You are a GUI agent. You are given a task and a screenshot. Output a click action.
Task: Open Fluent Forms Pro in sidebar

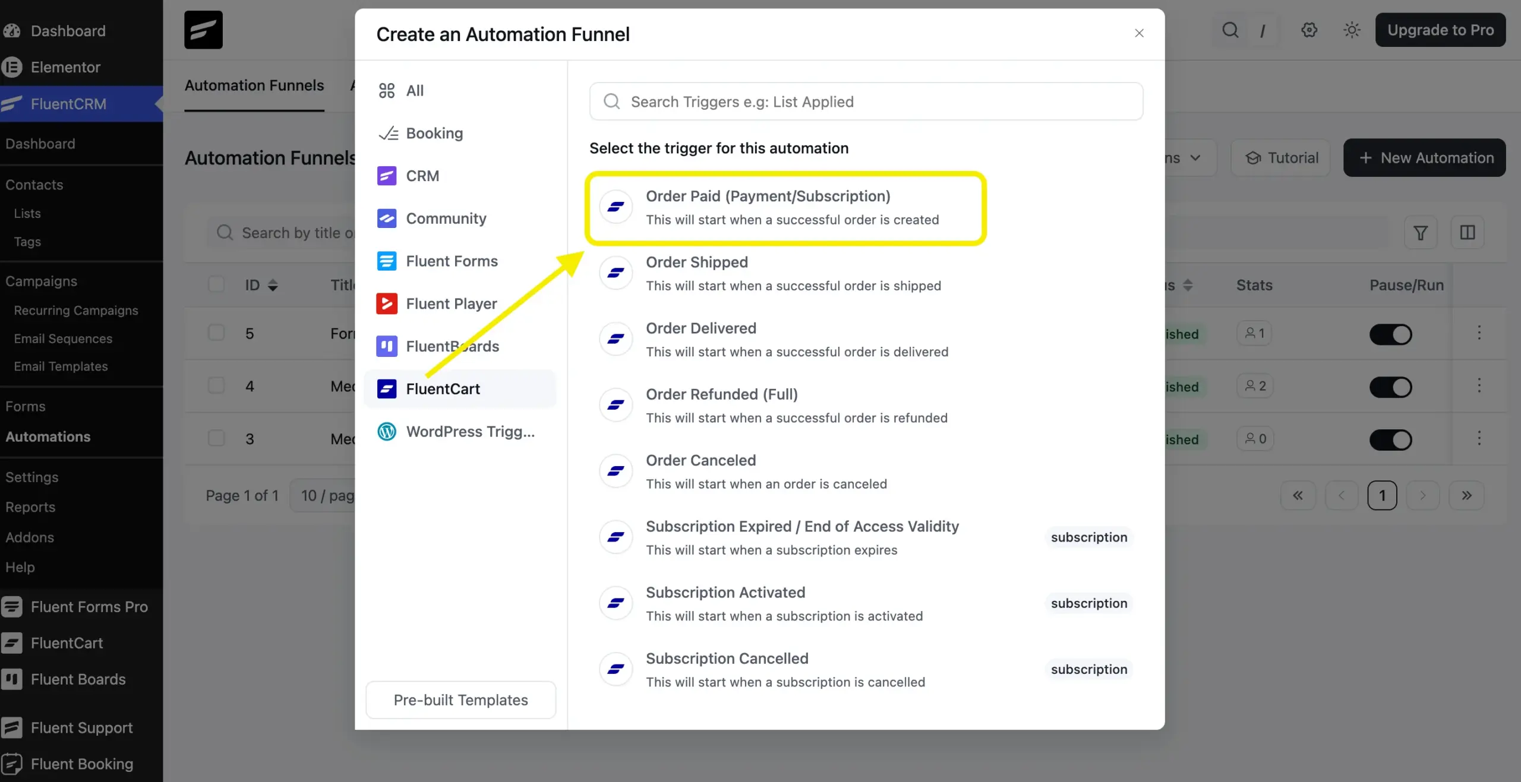(x=81, y=606)
